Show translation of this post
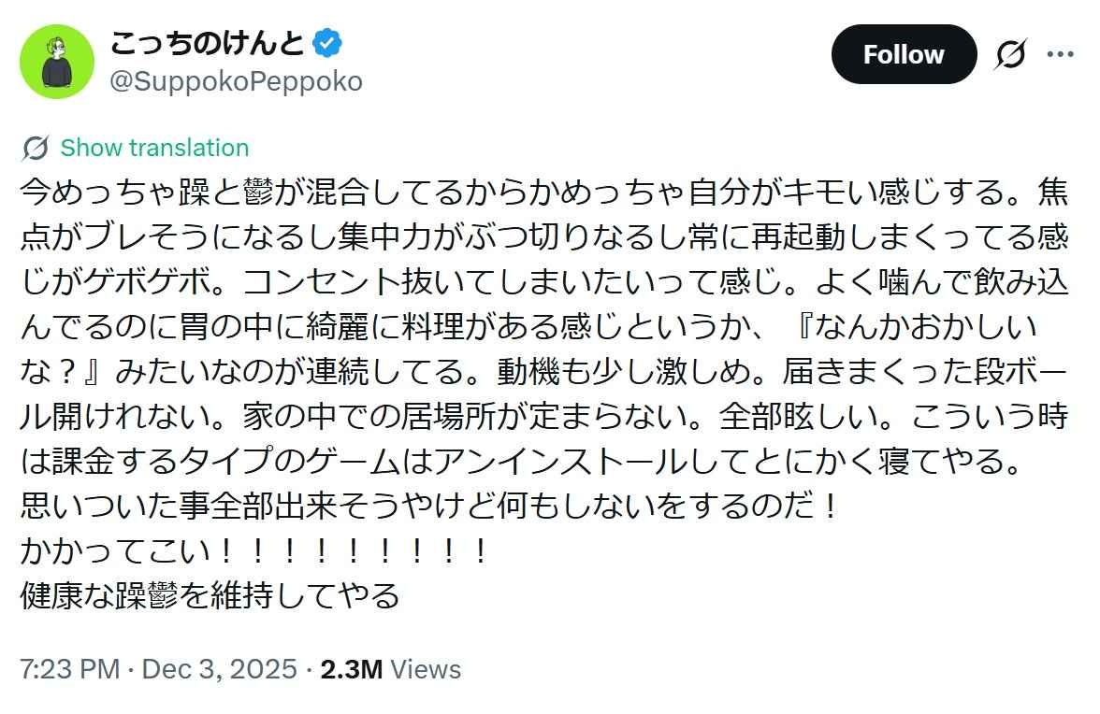This screenshot has height=714, width=1100. pyautogui.click(x=154, y=149)
